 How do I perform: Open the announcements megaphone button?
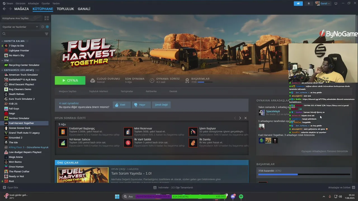coord(298,3)
